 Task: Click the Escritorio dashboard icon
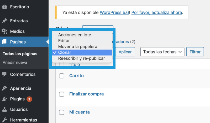(4, 7)
